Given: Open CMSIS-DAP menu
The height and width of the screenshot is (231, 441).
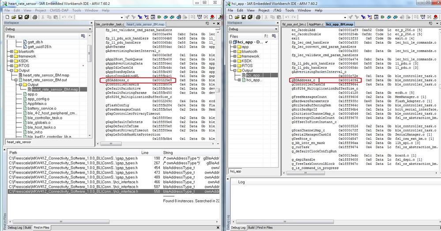Looking at the screenshot, I should [59, 11].
